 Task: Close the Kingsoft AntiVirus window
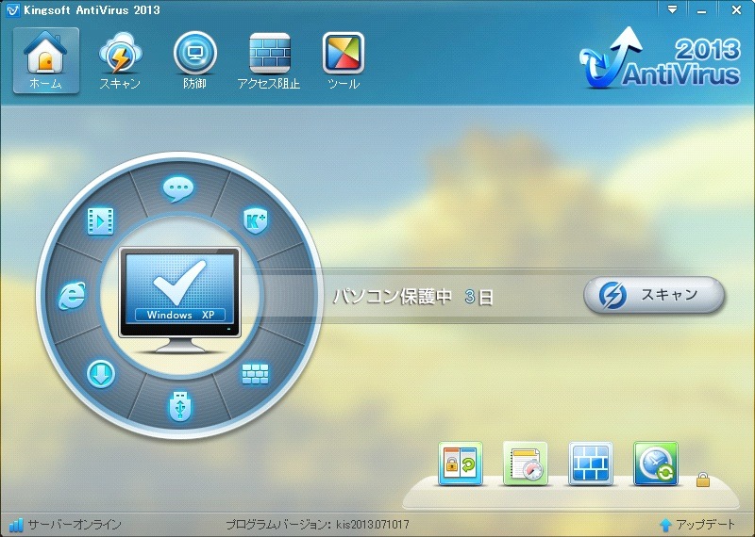pyautogui.click(x=736, y=10)
